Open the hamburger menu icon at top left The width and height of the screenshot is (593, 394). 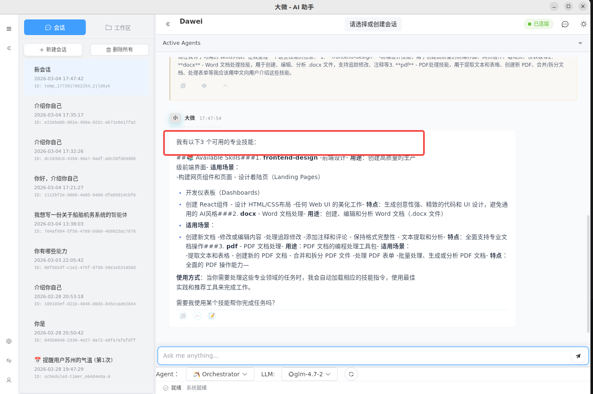9,28
